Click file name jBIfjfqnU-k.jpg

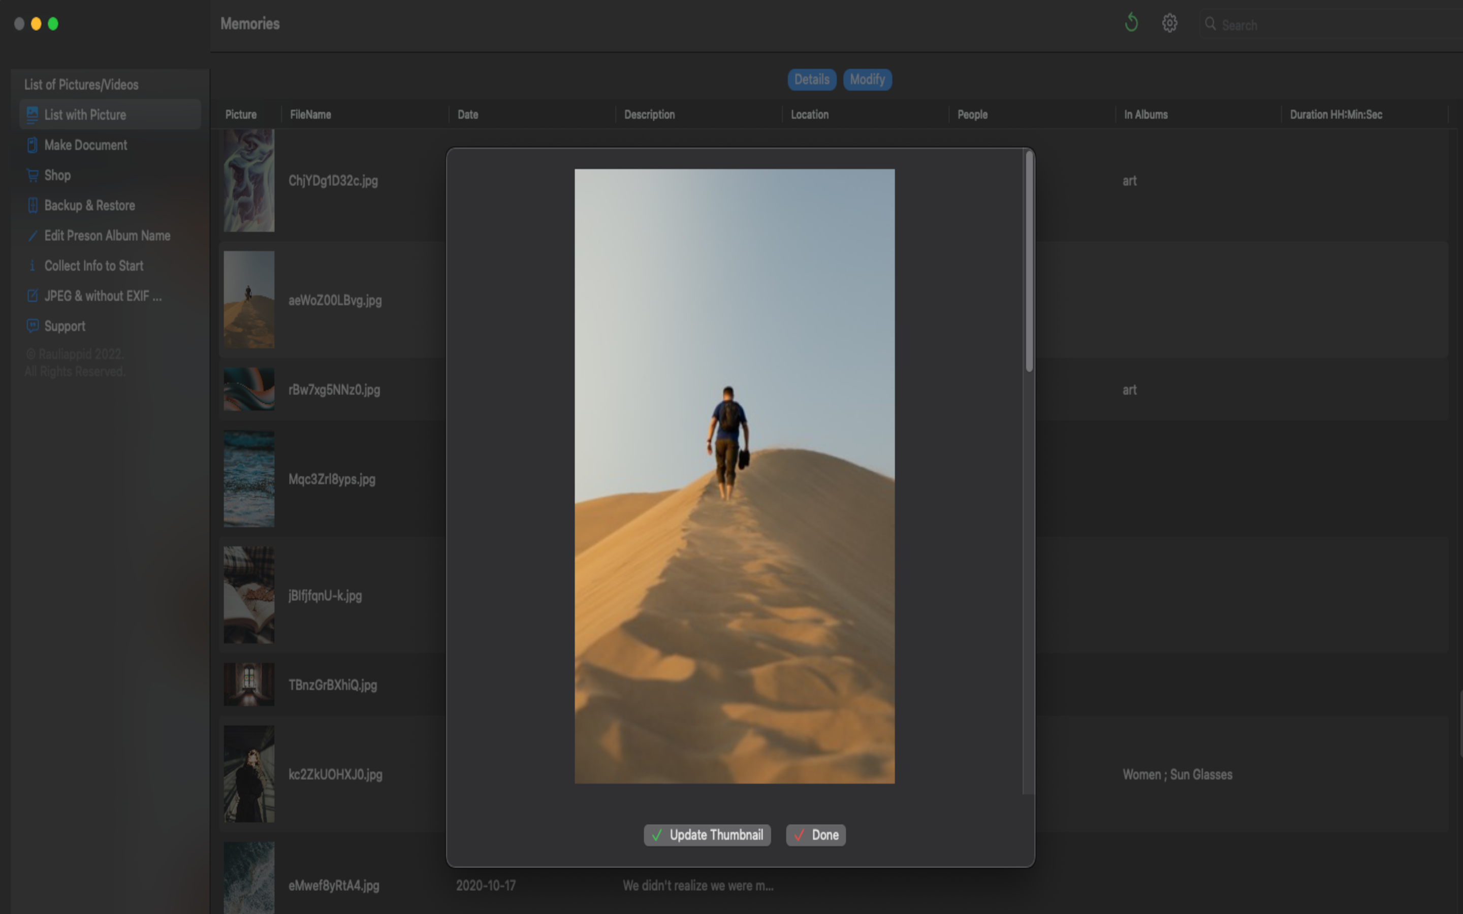(325, 596)
